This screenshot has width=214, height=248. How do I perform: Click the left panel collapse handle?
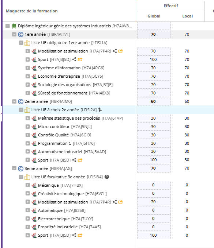tap(1, 113)
